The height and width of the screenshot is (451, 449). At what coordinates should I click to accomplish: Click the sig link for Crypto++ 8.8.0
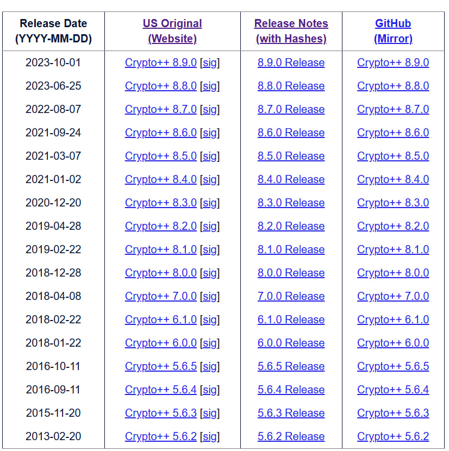point(210,86)
